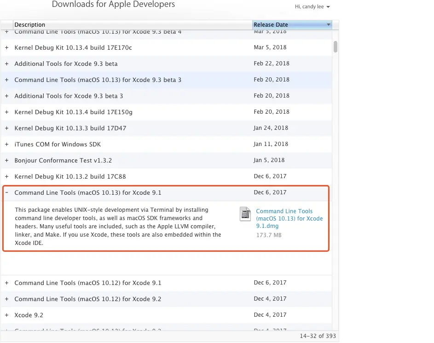Expand Kernel Debug Kit 10.13.2 build 17C88 row
434x343 pixels.
6,176
